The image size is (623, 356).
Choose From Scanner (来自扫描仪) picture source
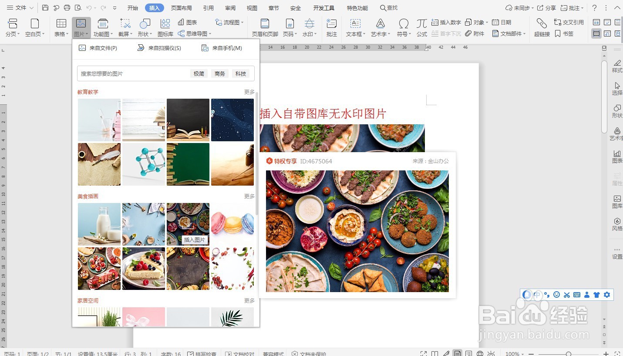pos(159,48)
